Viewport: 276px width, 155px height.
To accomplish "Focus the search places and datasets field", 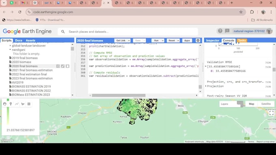I will click(x=128, y=32).
